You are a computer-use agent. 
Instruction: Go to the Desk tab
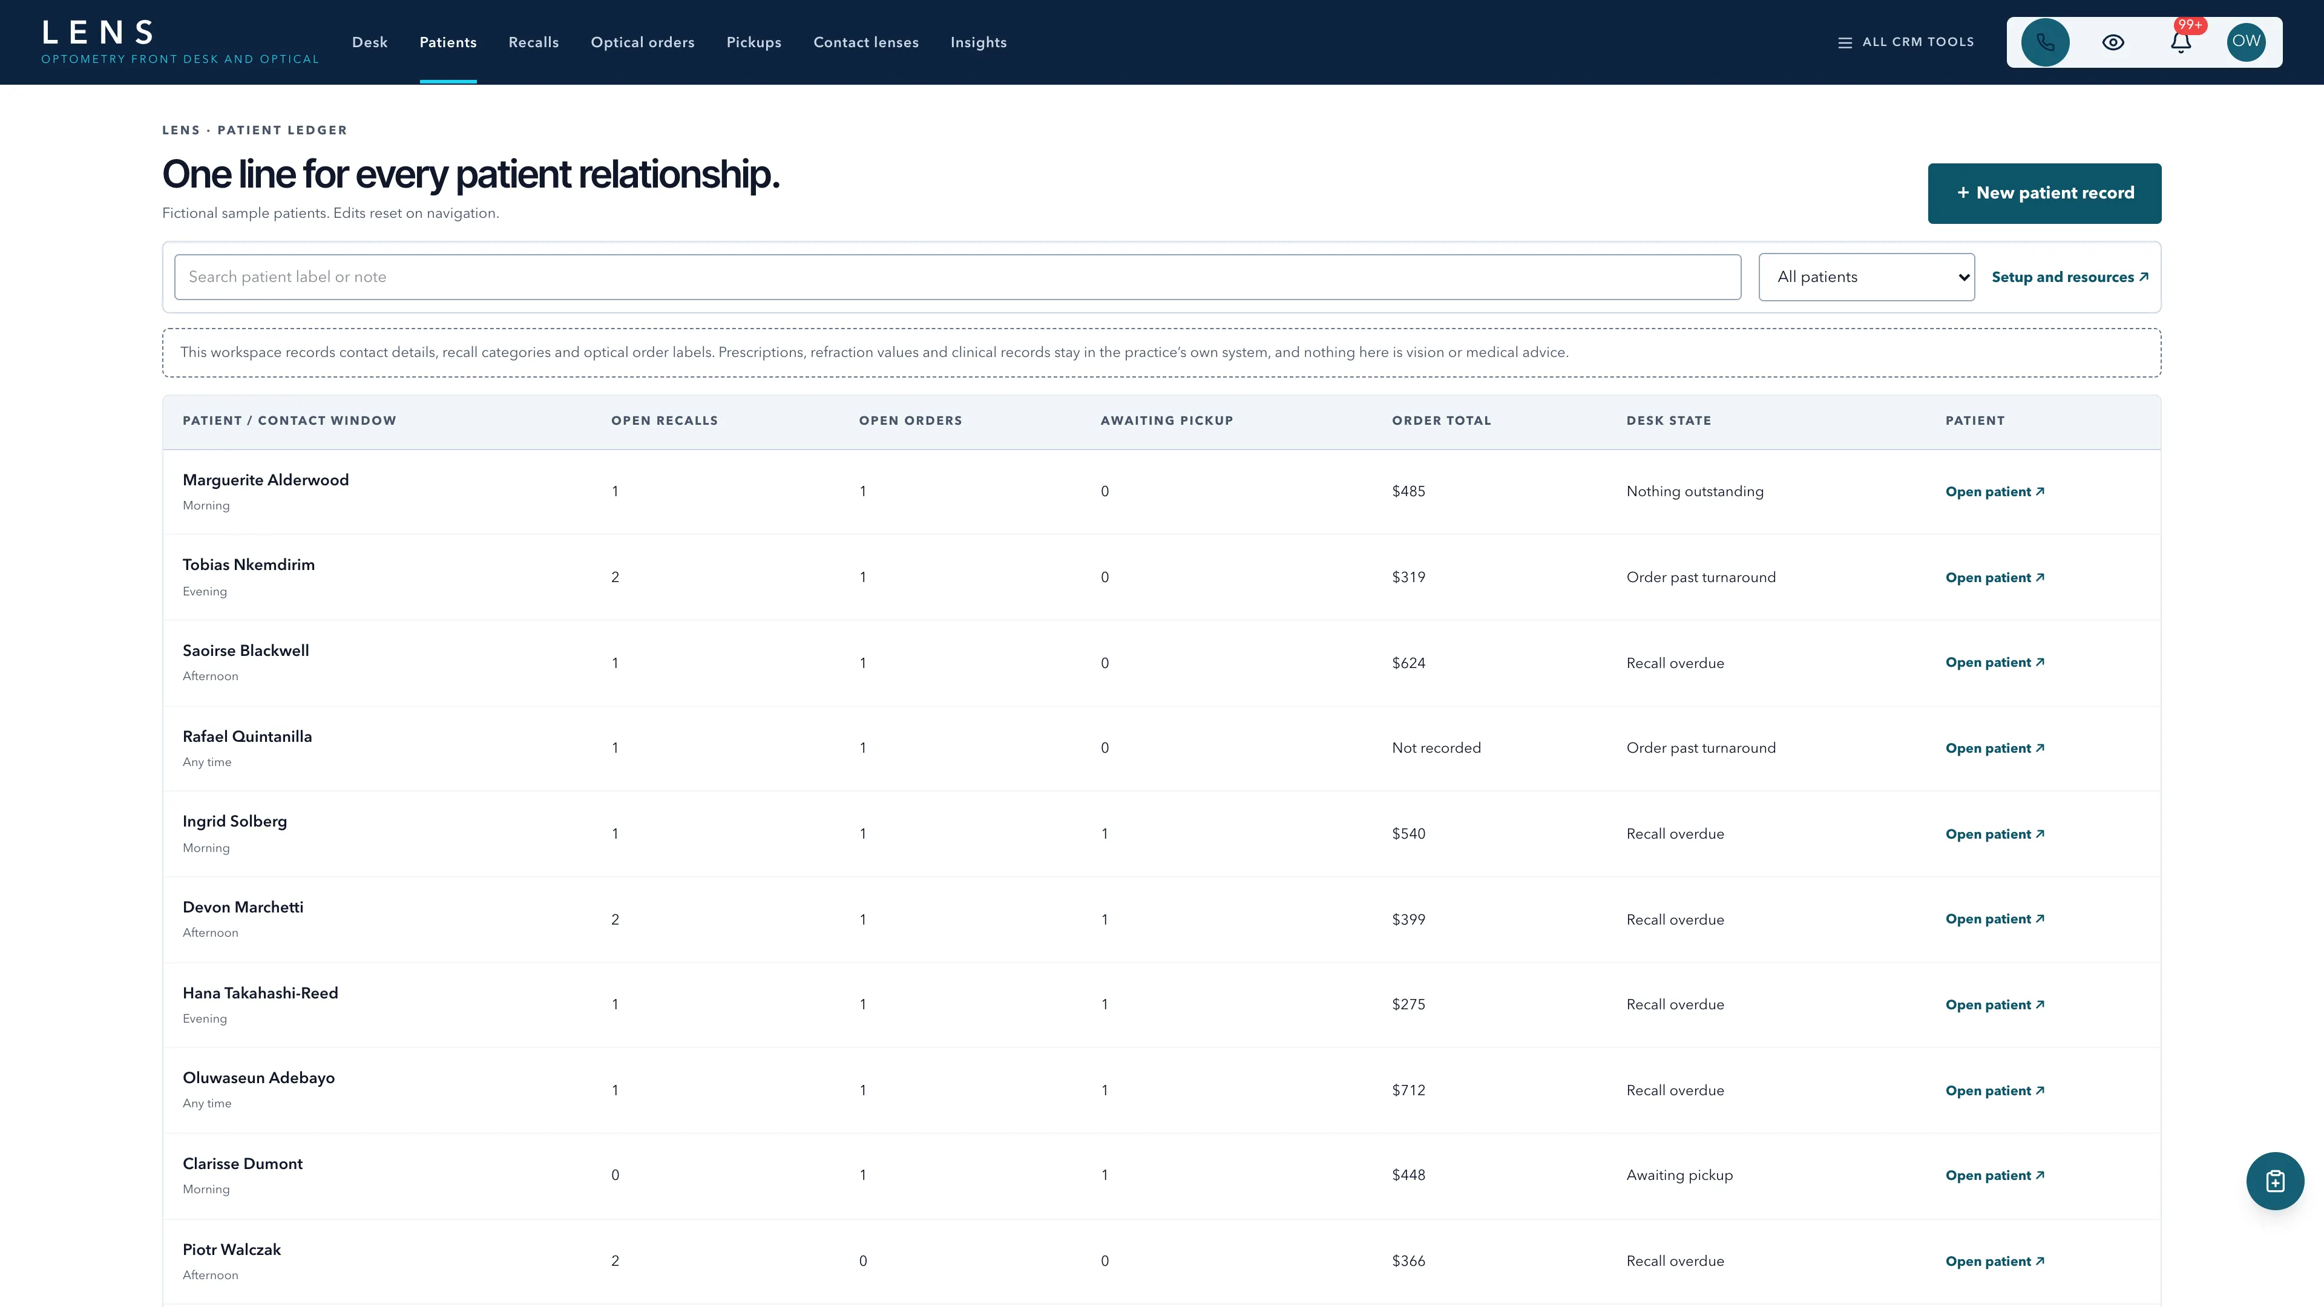[x=370, y=42]
